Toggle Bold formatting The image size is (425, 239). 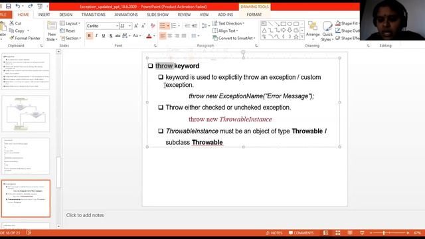(89, 35)
